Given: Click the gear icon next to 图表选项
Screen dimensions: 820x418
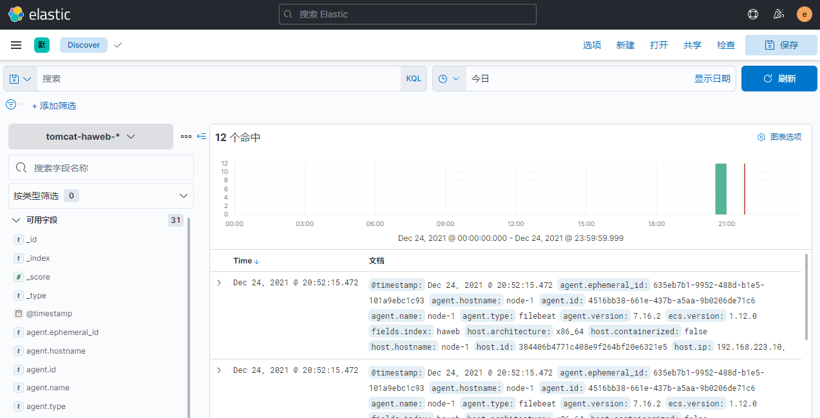Looking at the screenshot, I should (761, 137).
